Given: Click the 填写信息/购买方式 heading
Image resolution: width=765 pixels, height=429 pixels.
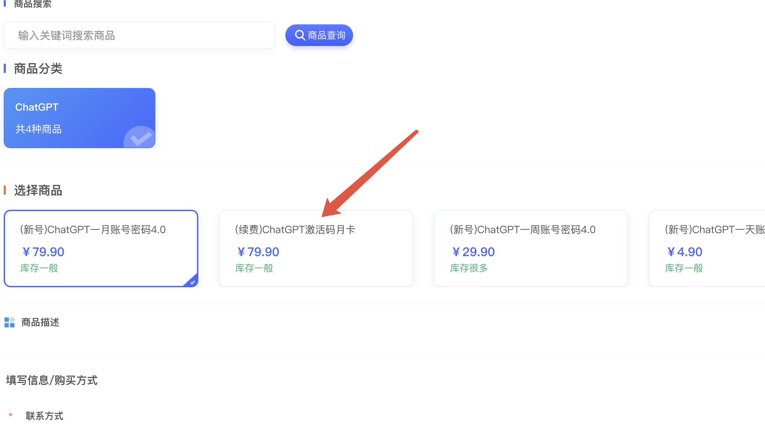Looking at the screenshot, I should [52, 380].
